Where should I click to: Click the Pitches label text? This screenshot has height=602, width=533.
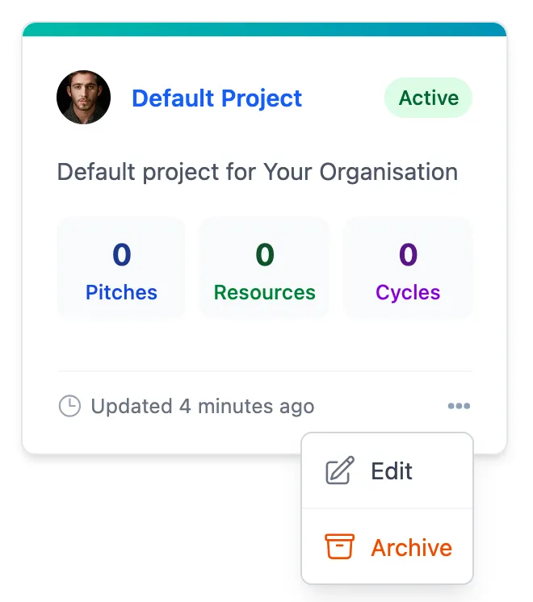pyautogui.click(x=121, y=293)
